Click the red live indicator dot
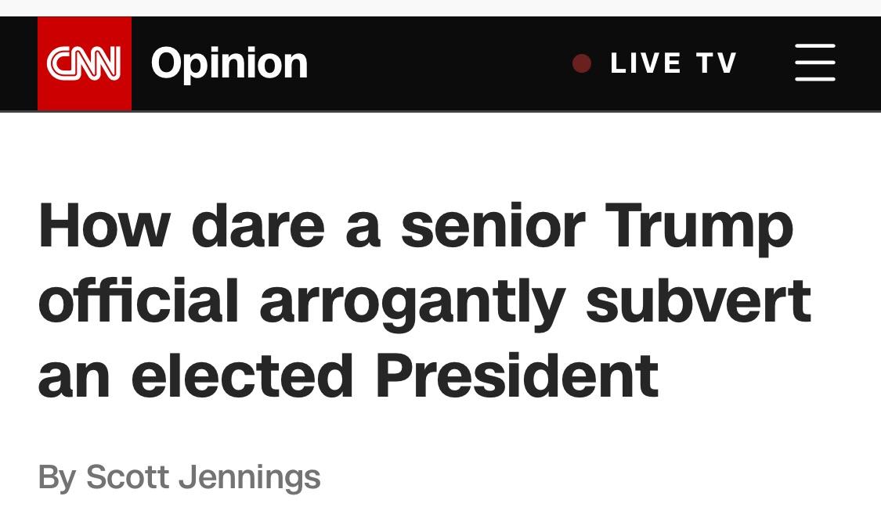The height and width of the screenshot is (525, 881). (x=582, y=63)
